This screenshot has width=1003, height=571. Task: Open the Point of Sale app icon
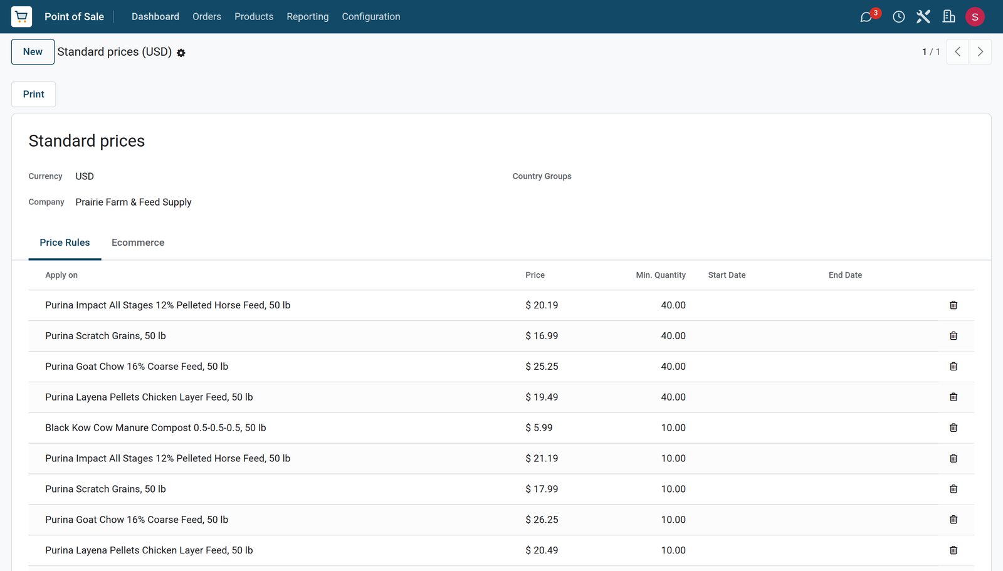click(x=21, y=16)
